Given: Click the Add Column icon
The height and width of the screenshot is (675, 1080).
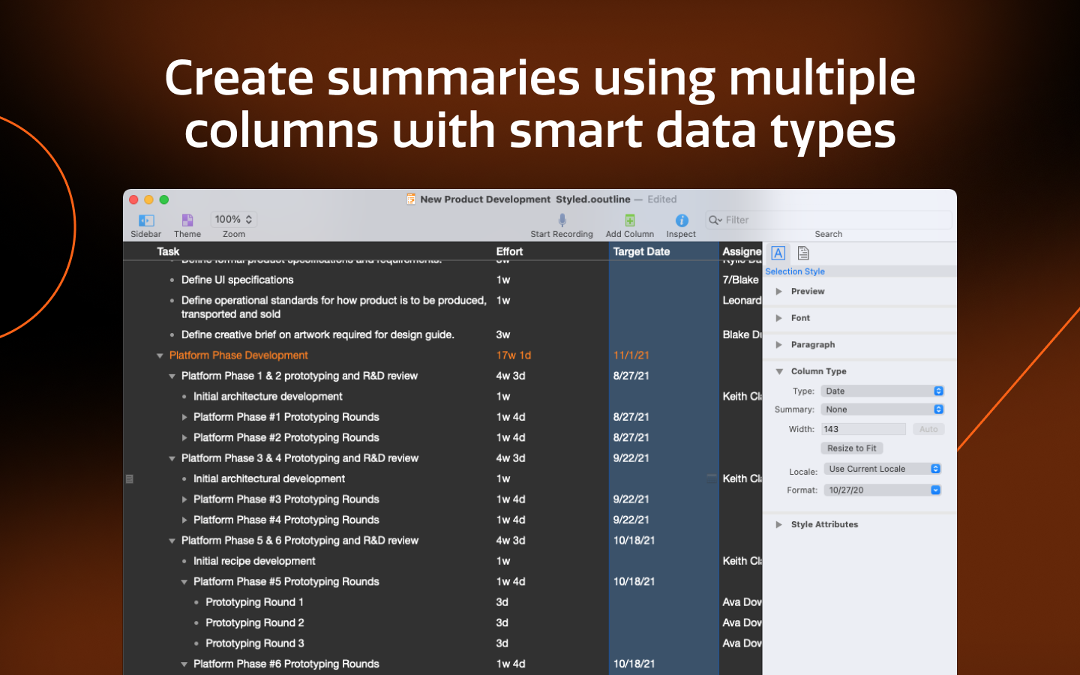Looking at the screenshot, I should pyautogui.click(x=629, y=220).
